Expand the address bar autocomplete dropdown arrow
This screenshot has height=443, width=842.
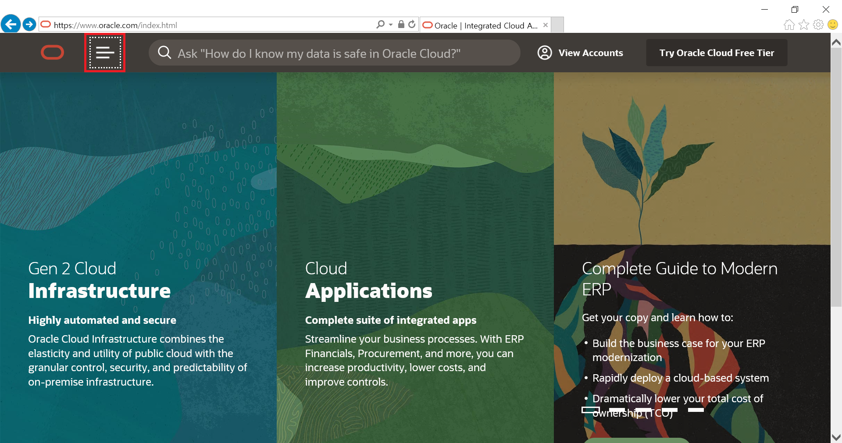pyautogui.click(x=391, y=25)
